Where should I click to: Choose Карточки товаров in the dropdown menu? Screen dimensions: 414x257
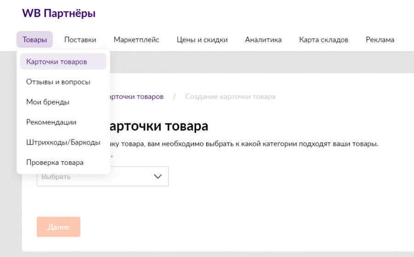coord(63,61)
